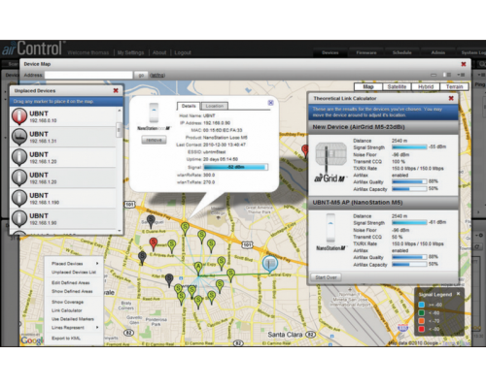Choose Edit Defined Areas menu item

(71, 283)
